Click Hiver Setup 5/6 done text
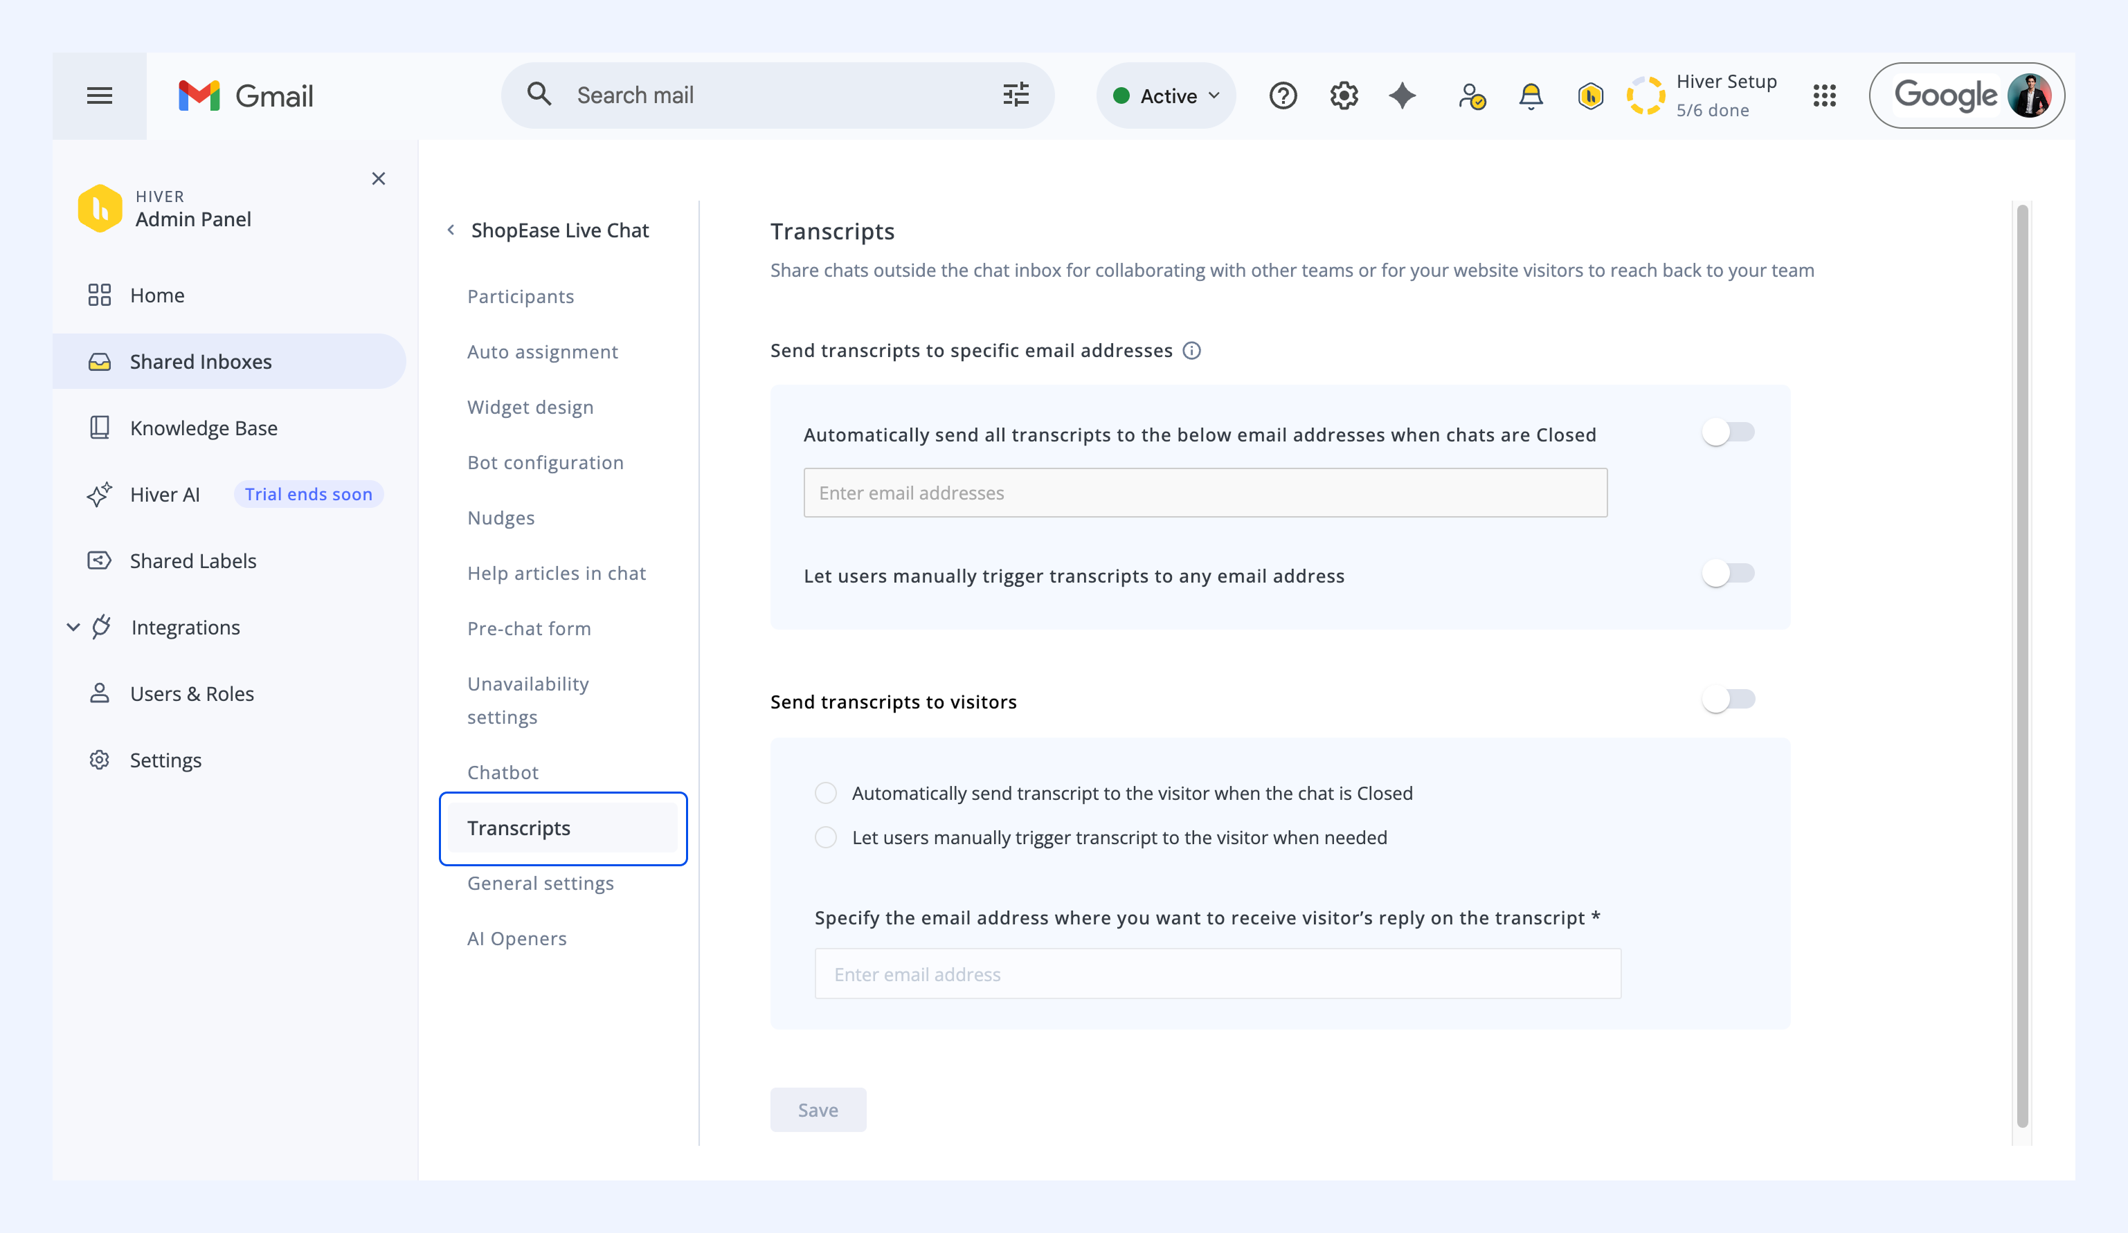 coord(1726,95)
